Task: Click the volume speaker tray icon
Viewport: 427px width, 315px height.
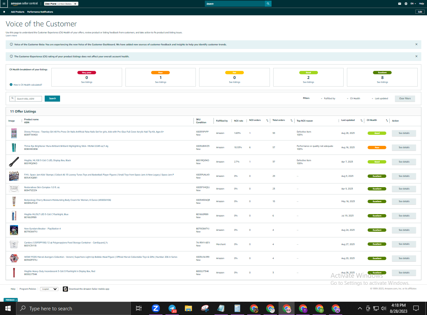Action: click(x=384, y=308)
